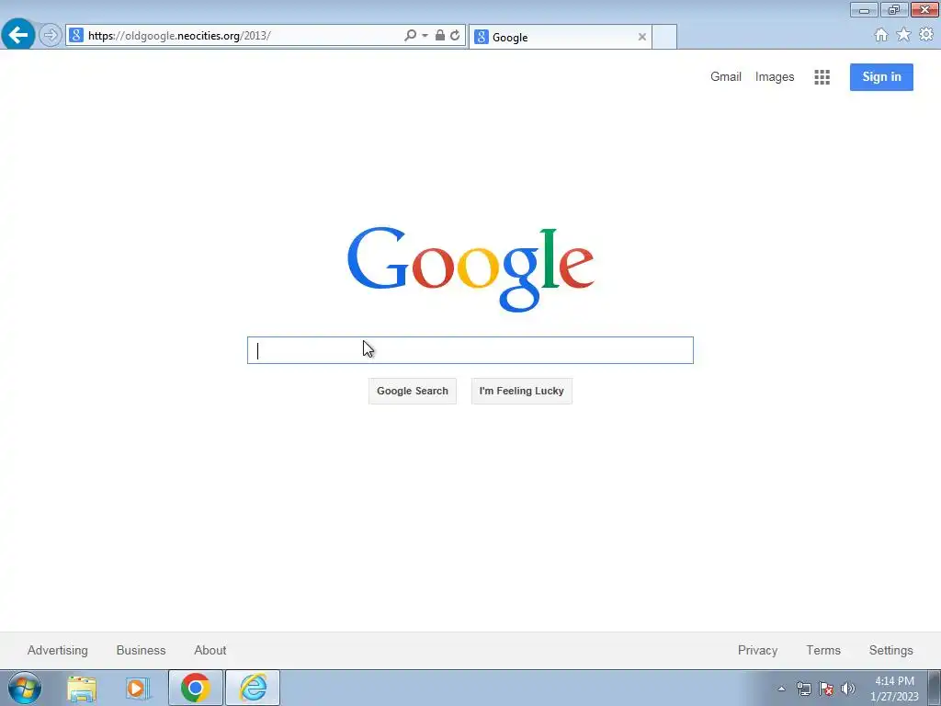This screenshot has width=941, height=706.
Task: Open the volume speaker tray icon
Action: click(848, 689)
